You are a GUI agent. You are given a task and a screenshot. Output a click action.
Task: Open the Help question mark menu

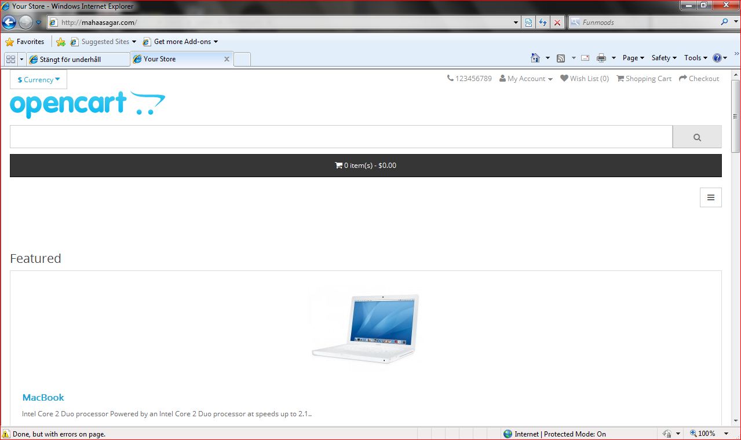coord(720,58)
